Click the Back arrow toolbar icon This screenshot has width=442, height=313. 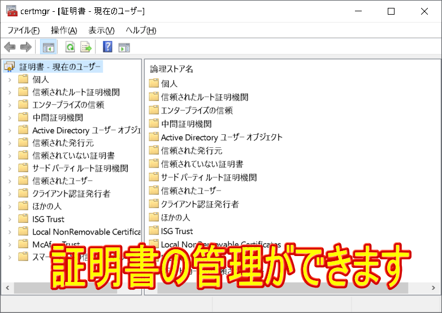pyautogui.click(x=10, y=47)
